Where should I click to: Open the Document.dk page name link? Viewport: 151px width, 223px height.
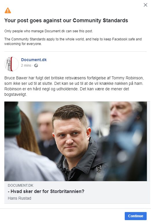34,60
